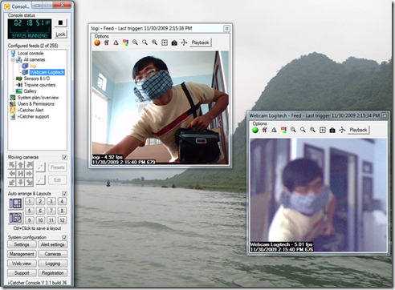Screen dimensions: 395x290
Task: Click the Logging button
Action: point(53,264)
